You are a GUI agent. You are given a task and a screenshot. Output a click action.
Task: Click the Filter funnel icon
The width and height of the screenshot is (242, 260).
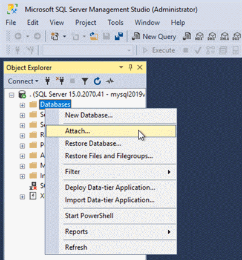coord(85,81)
